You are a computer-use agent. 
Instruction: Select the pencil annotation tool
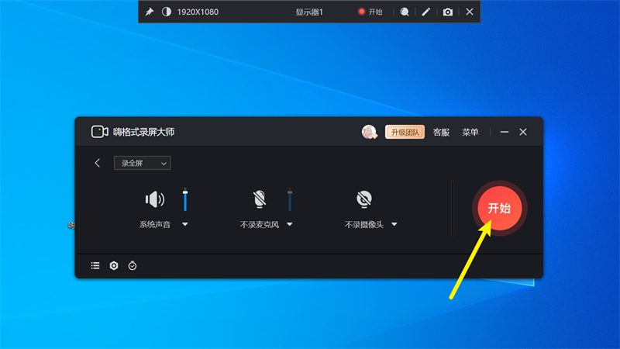(x=425, y=12)
